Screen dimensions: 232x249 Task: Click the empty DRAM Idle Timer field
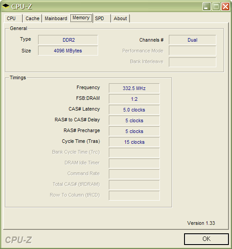tap(134, 163)
